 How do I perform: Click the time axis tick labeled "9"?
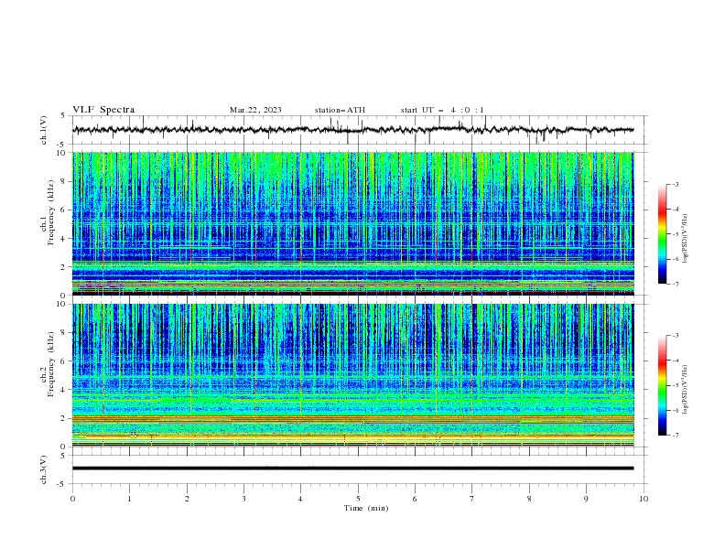[x=586, y=499]
